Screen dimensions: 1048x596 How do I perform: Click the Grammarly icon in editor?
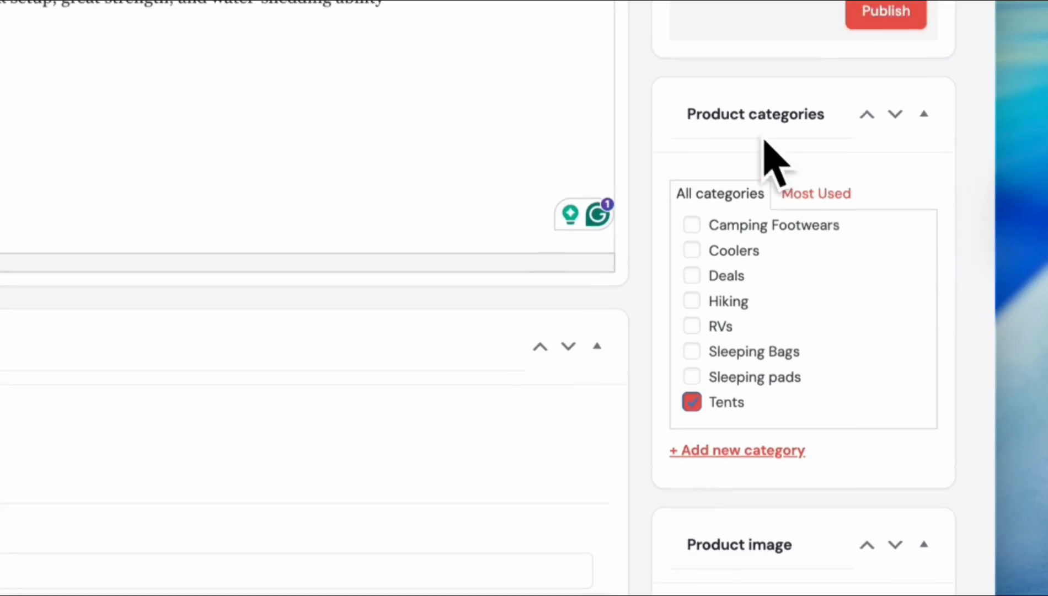[x=597, y=215]
